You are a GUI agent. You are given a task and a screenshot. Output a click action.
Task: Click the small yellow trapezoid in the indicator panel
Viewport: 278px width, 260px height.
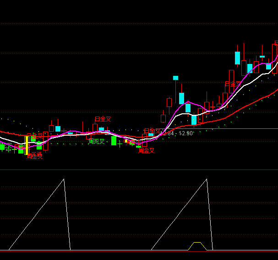coord(197,246)
